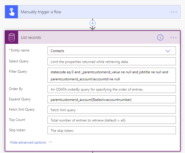Click the chevron beside Hide advanced options
The image size is (185, 153).
[x=50, y=142]
